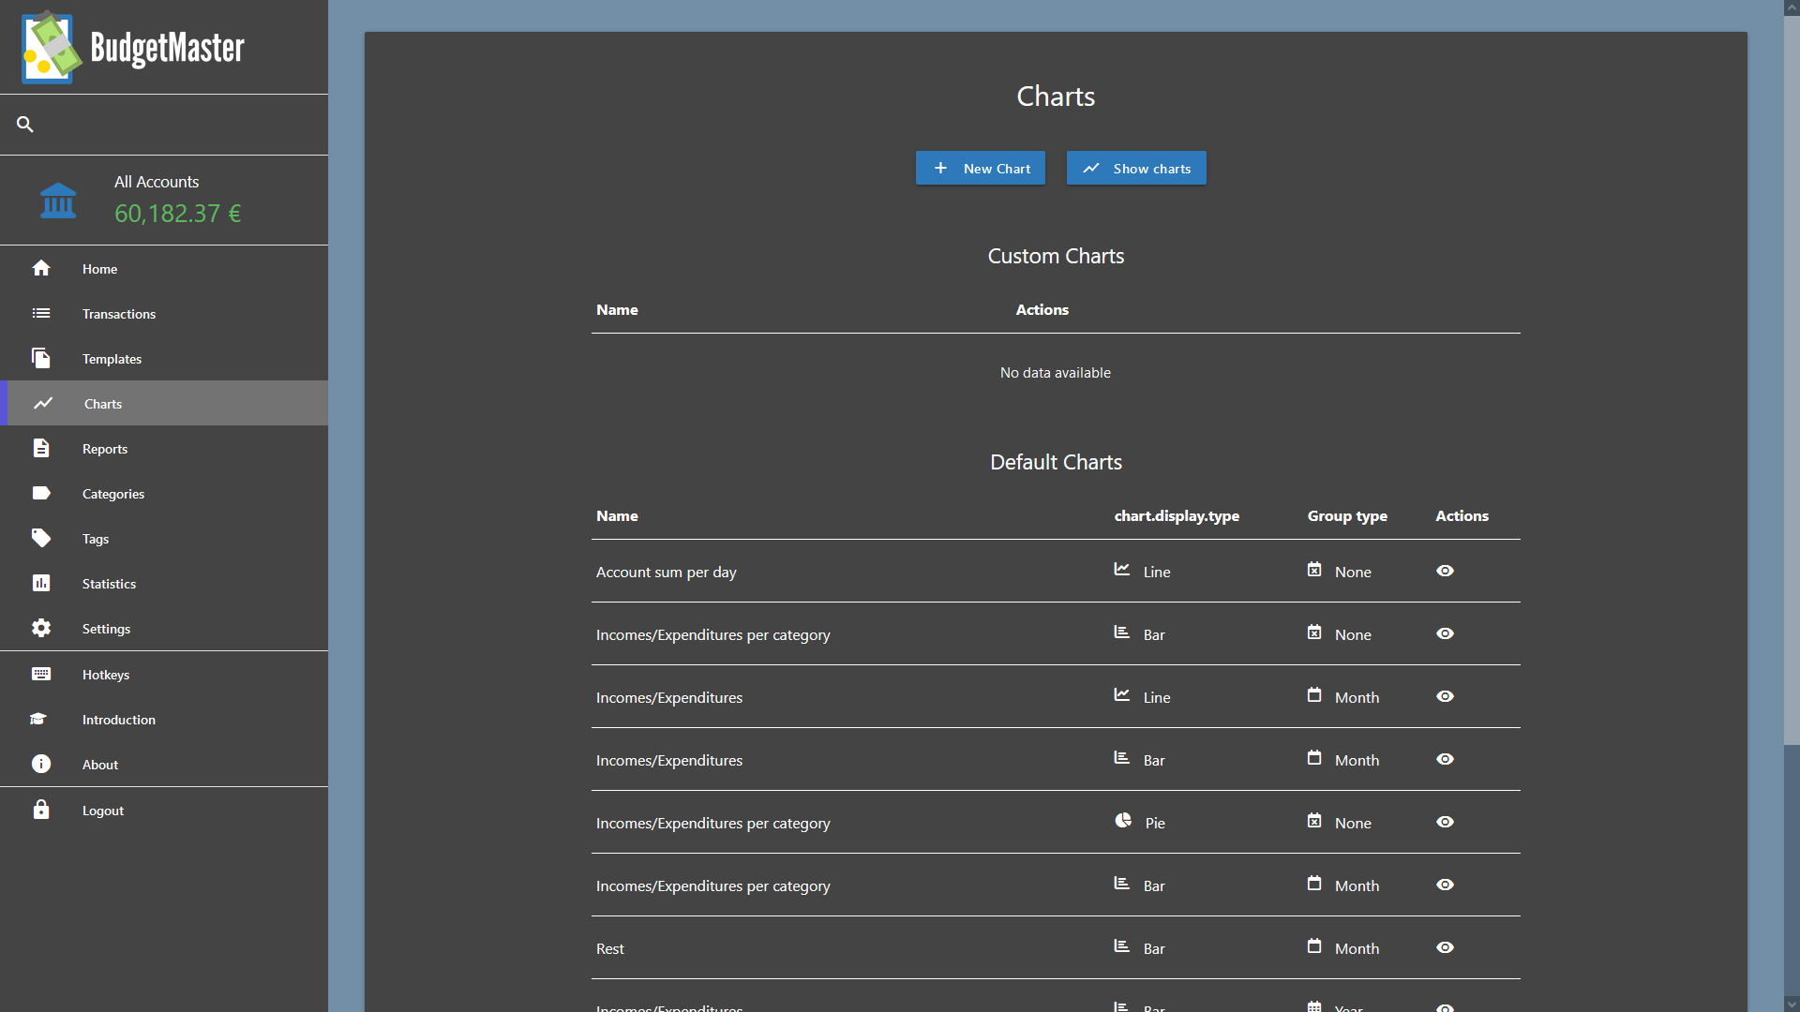
Task: Open the Hotkeys link
Action: tap(164, 674)
